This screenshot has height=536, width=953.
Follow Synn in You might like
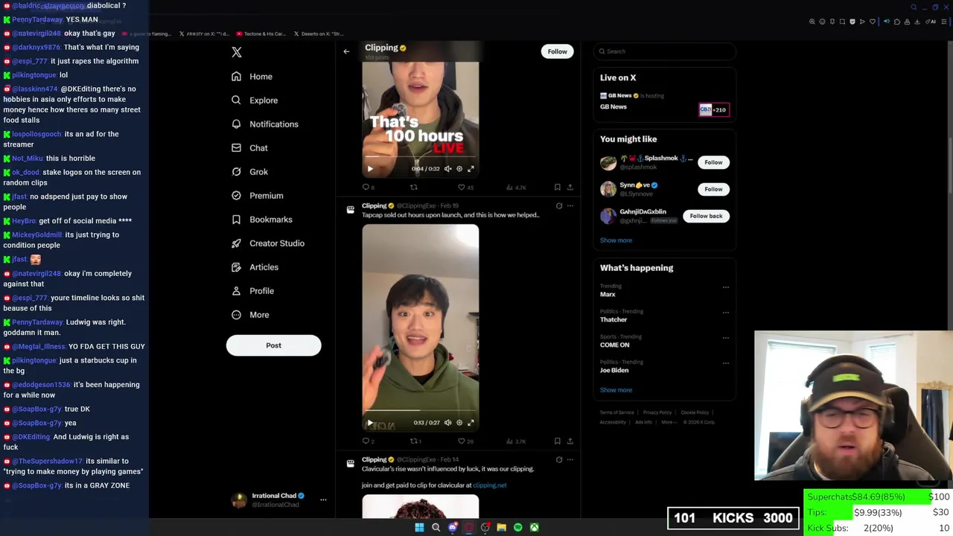pos(713,189)
